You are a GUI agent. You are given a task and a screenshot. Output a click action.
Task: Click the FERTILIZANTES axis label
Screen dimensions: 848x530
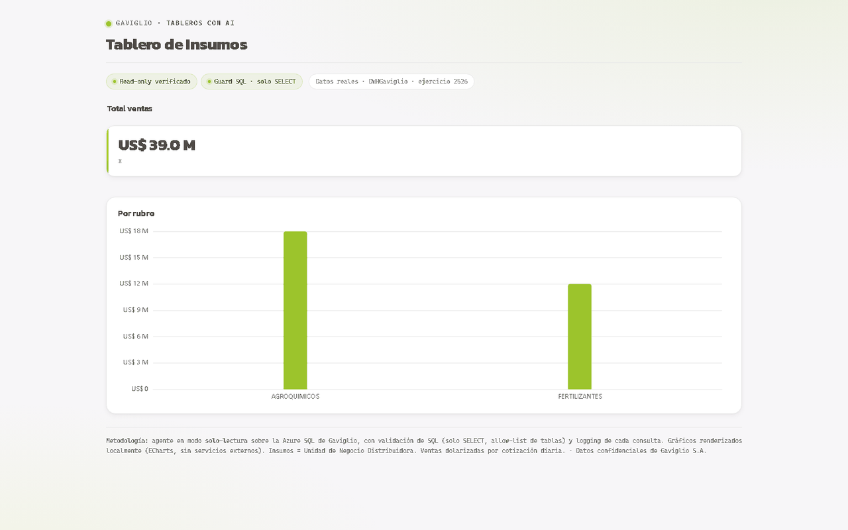click(x=580, y=396)
